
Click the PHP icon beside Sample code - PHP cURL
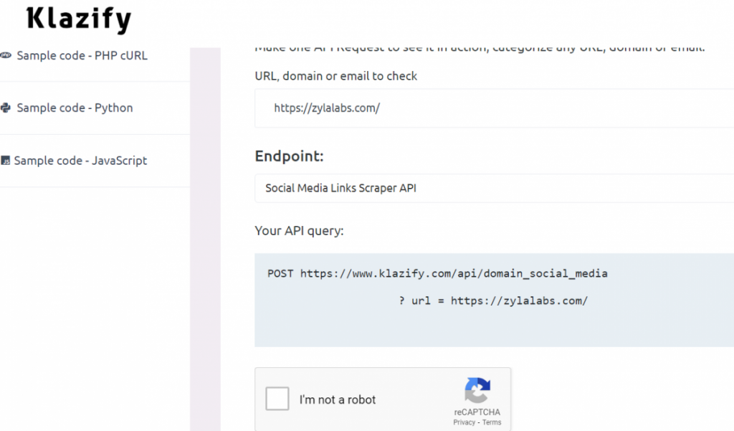pyautogui.click(x=6, y=55)
